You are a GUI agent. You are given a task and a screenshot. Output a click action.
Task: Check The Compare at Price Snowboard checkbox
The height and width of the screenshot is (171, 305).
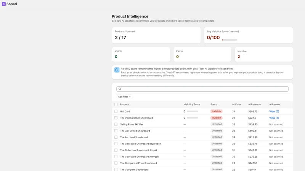coord(116,163)
